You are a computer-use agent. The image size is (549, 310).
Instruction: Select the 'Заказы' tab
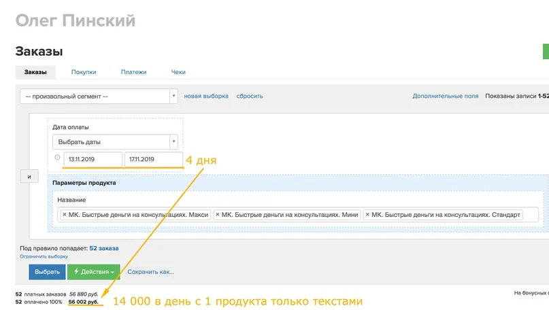tap(35, 72)
